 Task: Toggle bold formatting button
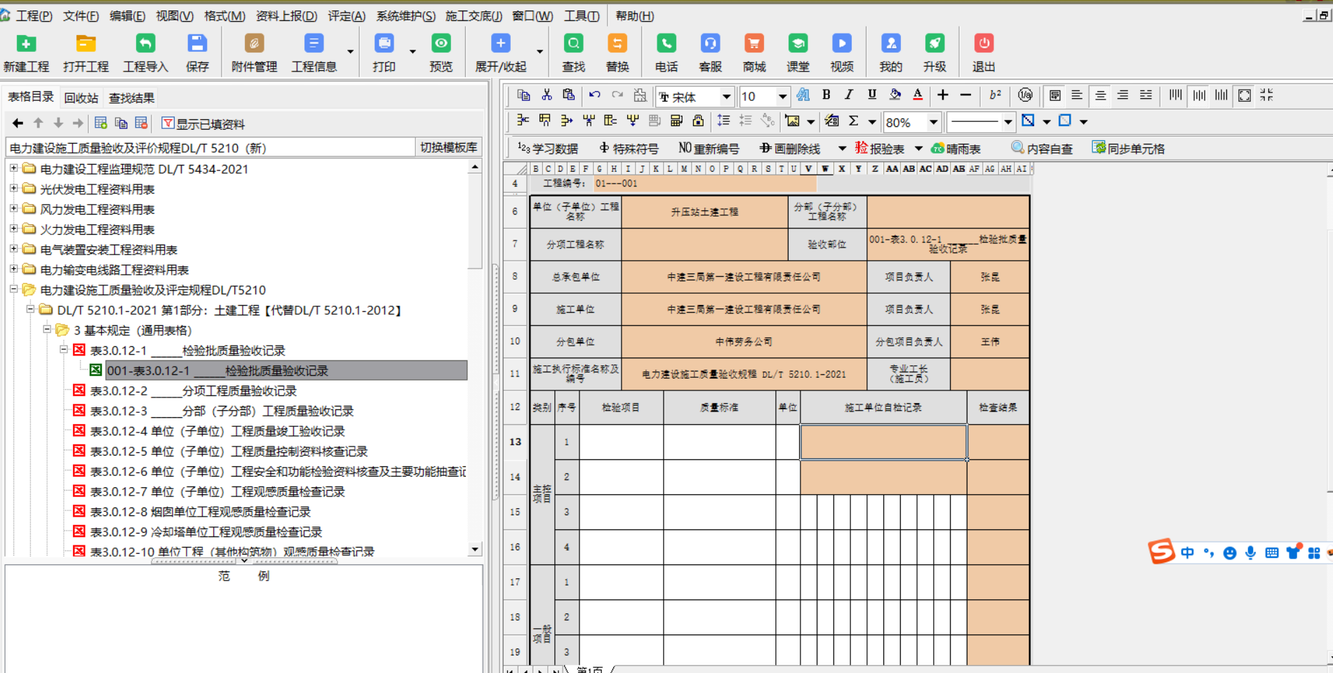pyautogui.click(x=826, y=95)
